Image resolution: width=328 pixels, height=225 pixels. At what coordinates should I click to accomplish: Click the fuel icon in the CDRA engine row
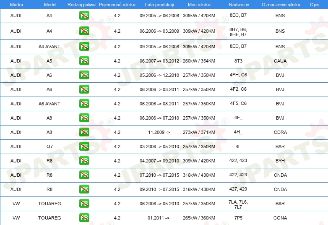pyautogui.click(x=84, y=132)
